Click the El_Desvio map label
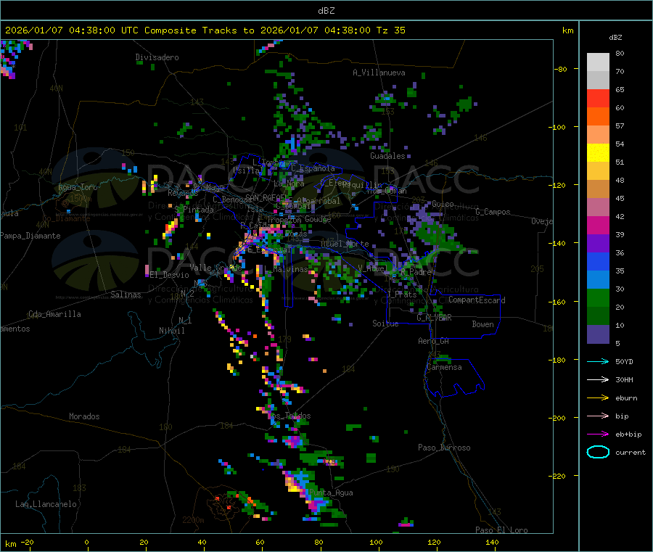The image size is (653, 552). [169, 275]
